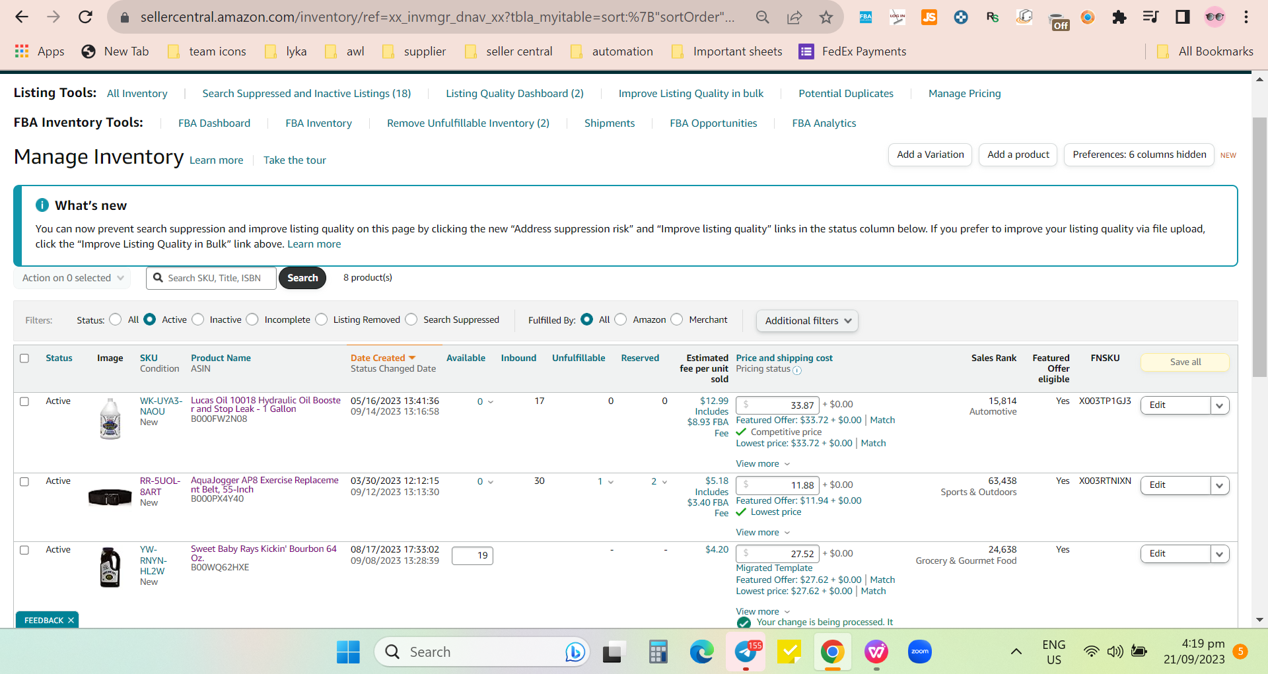The image size is (1268, 674).
Task: Expand 'View more' under Lucas Oil pricing
Action: tap(763, 464)
